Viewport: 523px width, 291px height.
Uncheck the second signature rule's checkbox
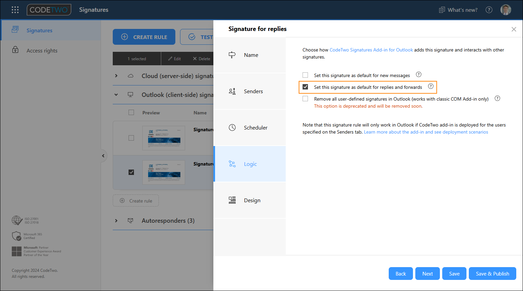point(131,172)
